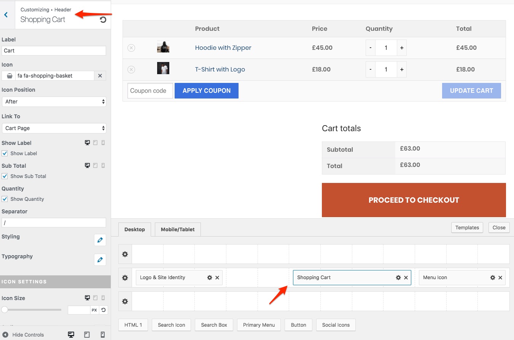Open header Templates
Image resolution: width=514 pixels, height=340 pixels.
(467, 227)
